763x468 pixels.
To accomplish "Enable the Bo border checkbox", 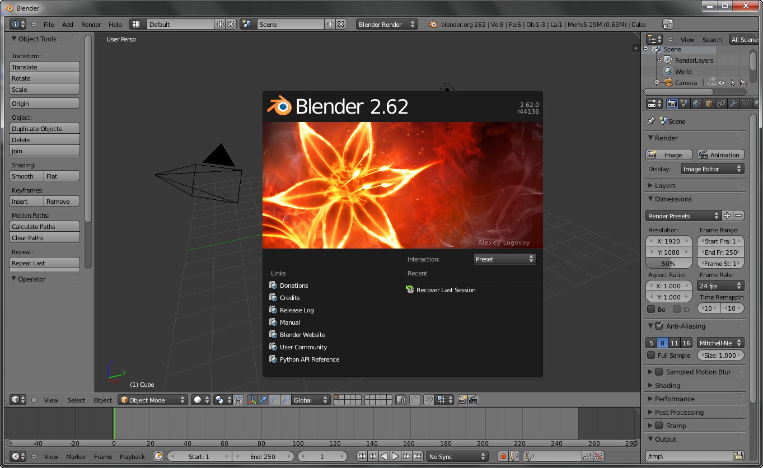I will pyautogui.click(x=651, y=309).
